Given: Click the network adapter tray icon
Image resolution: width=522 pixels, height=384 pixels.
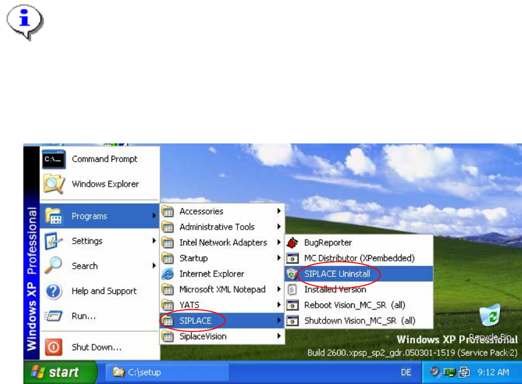Looking at the screenshot, I should (x=449, y=372).
